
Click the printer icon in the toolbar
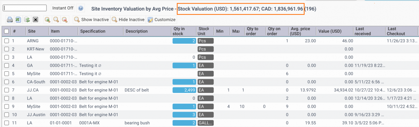10,20
